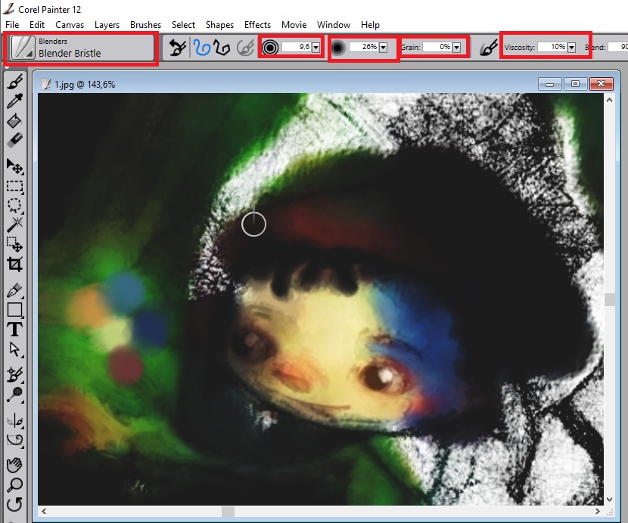Image resolution: width=628 pixels, height=523 pixels.
Task: Select the Magic Wand tool
Action: click(x=15, y=225)
